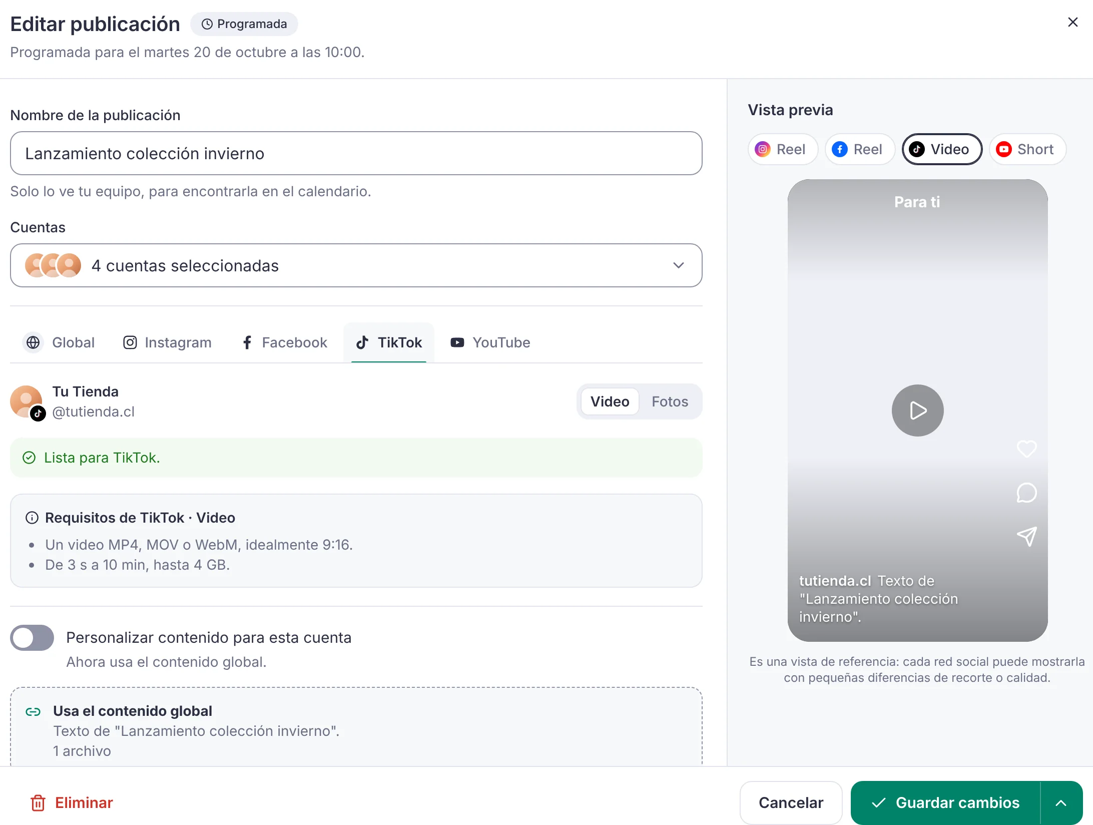Click the stacked avatars in Cuentas selector
1093x825 pixels.
[x=53, y=265]
